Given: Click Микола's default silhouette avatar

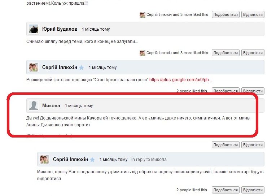Looking at the screenshot, I should click(34, 105).
